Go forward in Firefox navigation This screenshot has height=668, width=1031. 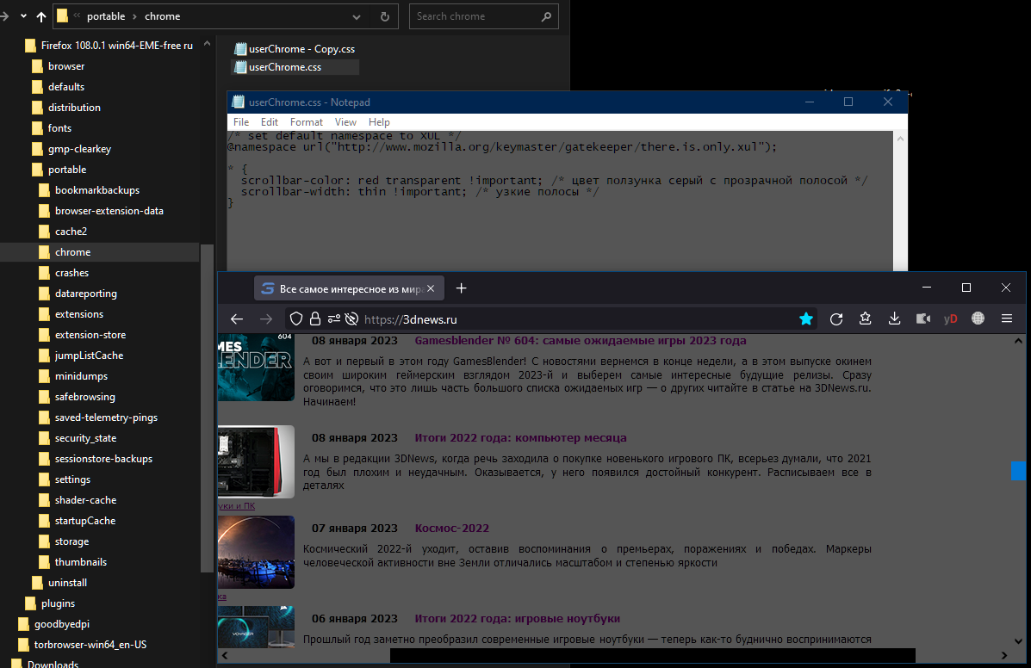coord(265,319)
